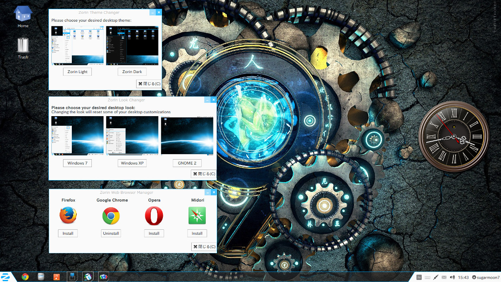Click the Zorin Theme Changer title bar

pos(99,13)
